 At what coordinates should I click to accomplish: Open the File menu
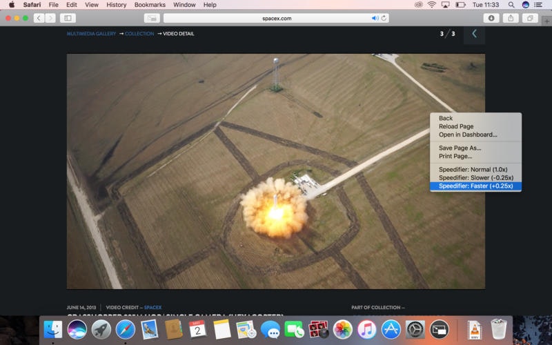coord(54,5)
